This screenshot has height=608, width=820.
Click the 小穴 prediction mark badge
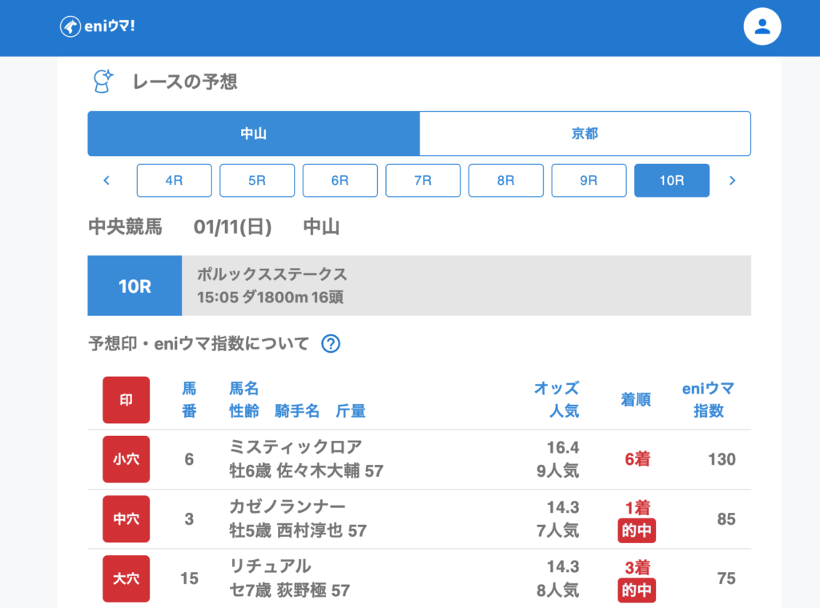[126, 459]
